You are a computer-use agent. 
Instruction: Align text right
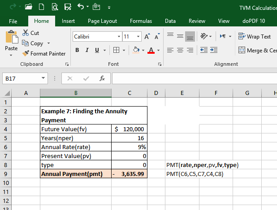pyautogui.click(x=190, y=50)
